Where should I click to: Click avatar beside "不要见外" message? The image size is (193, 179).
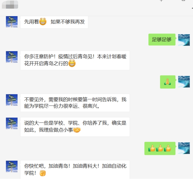(12, 100)
